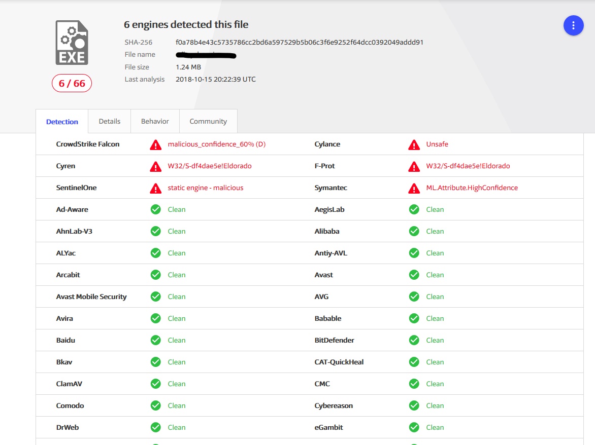This screenshot has height=445, width=595.
Task: Click the ML.Attribute.HighConfidence detection label
Action: 472,188
